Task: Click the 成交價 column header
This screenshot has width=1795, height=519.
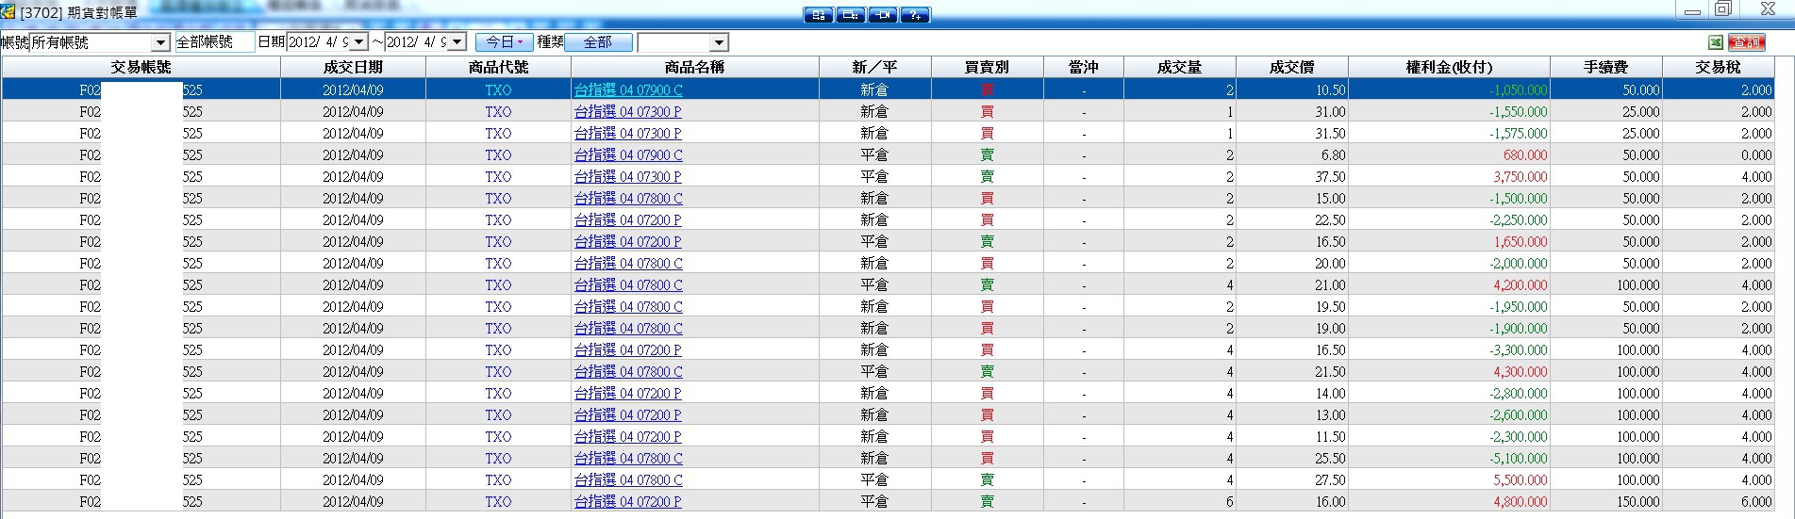Action: pyautogui.click(x=1291, y=67)
